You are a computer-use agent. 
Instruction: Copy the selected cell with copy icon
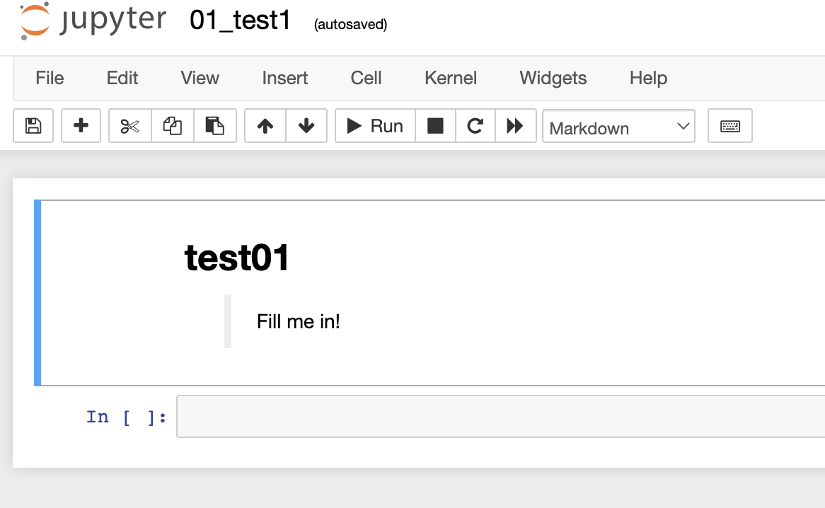point(172,125)
